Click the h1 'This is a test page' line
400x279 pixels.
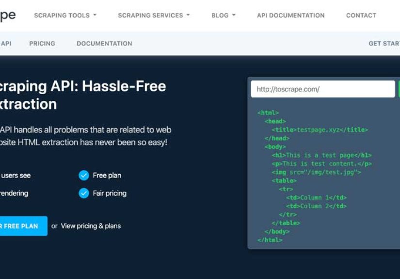(321, 155)
